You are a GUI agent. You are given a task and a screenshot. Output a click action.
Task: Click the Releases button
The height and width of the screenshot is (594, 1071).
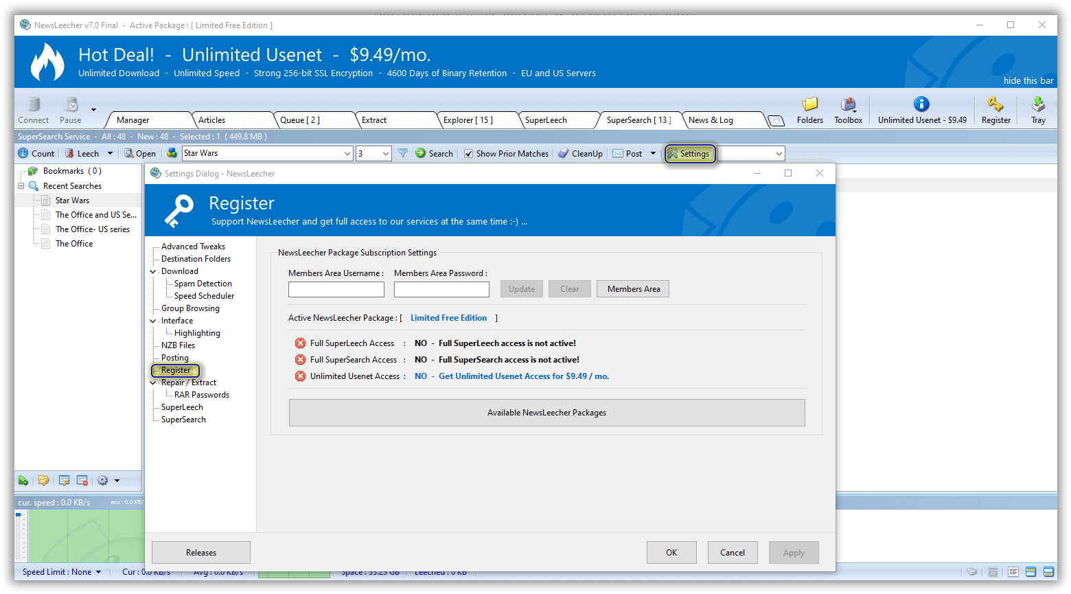tap(201, 553)
